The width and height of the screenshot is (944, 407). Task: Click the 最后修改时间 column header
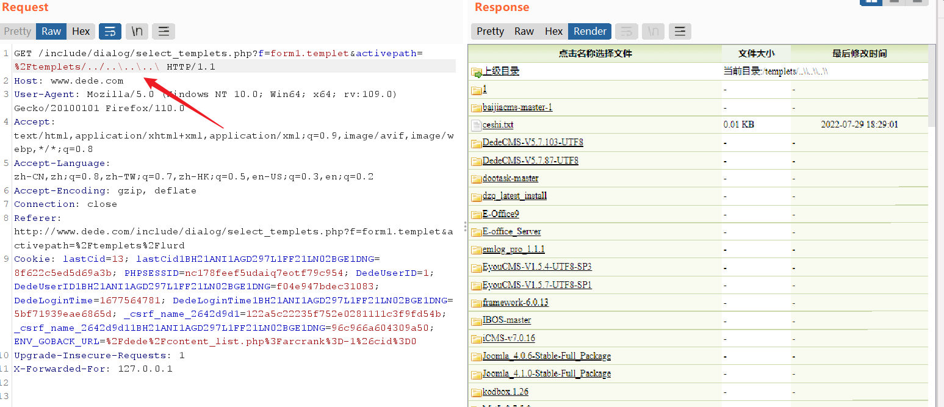click(860, 54)
